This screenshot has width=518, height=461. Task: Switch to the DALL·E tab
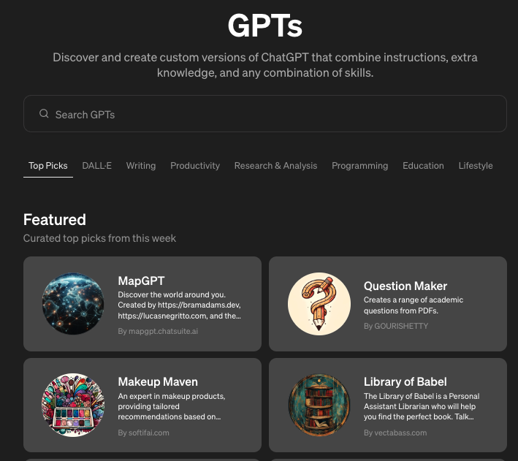(x=96, y=166)
